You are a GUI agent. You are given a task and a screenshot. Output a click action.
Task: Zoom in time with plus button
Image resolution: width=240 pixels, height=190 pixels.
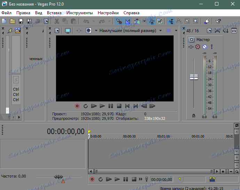(223, 172)
